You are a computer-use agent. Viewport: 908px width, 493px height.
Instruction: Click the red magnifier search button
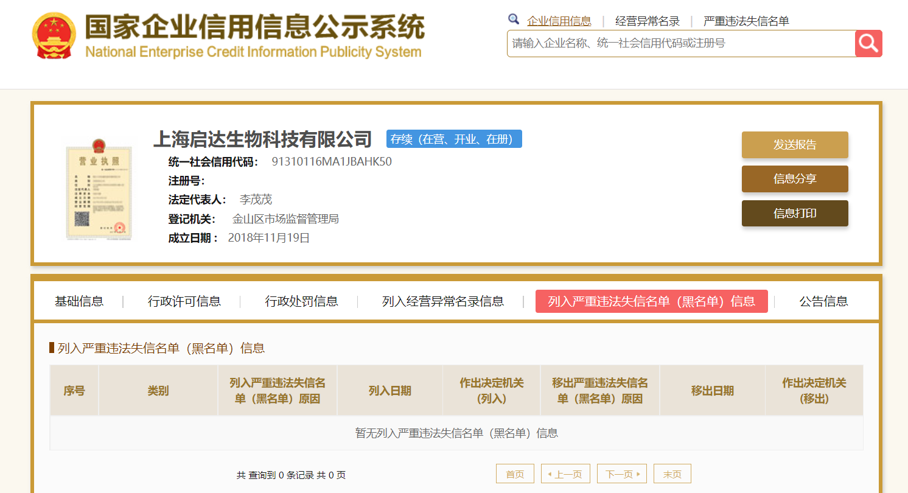[x=868, y=43]
